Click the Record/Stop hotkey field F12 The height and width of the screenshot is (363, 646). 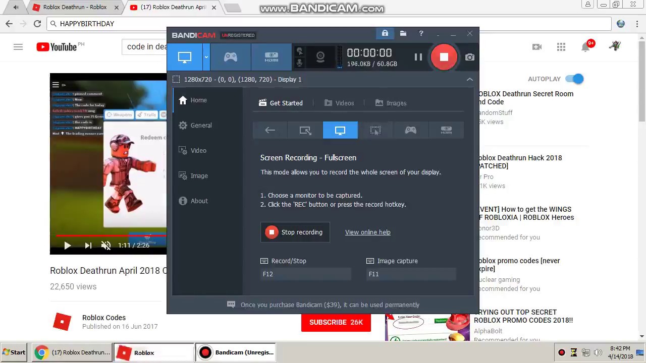305,274
